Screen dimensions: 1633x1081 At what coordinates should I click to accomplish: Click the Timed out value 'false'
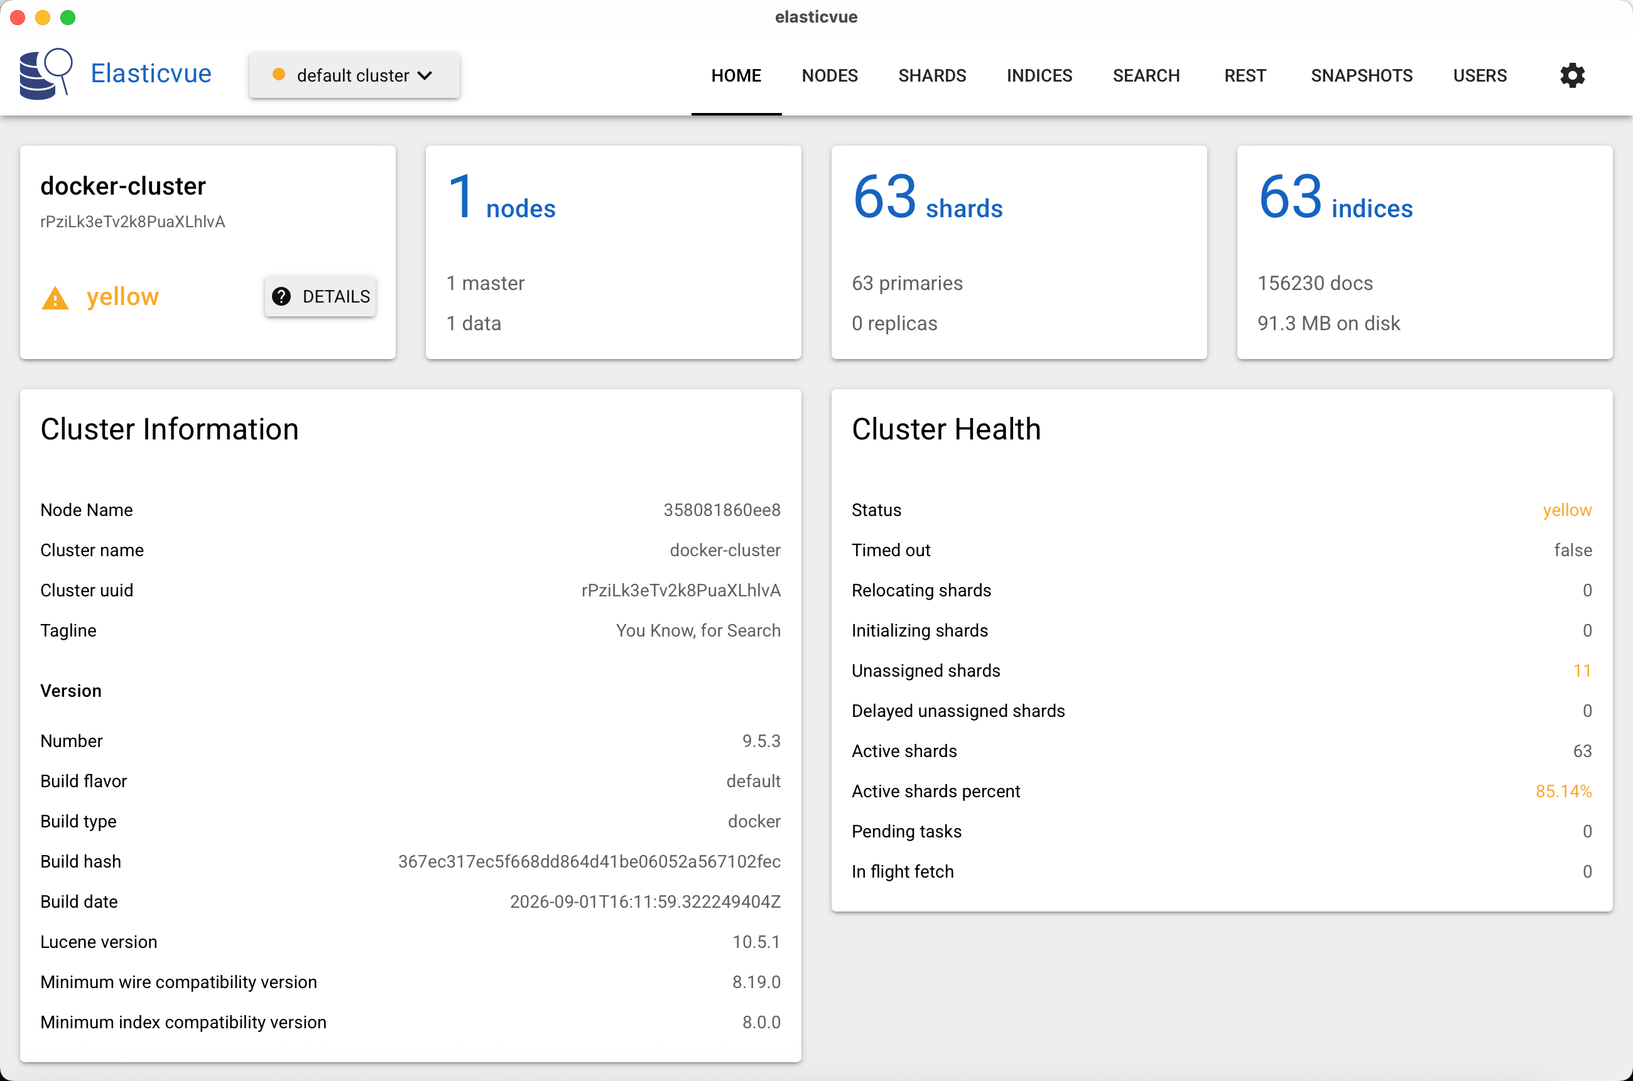pyautogui.click(x=1573, y=550)
